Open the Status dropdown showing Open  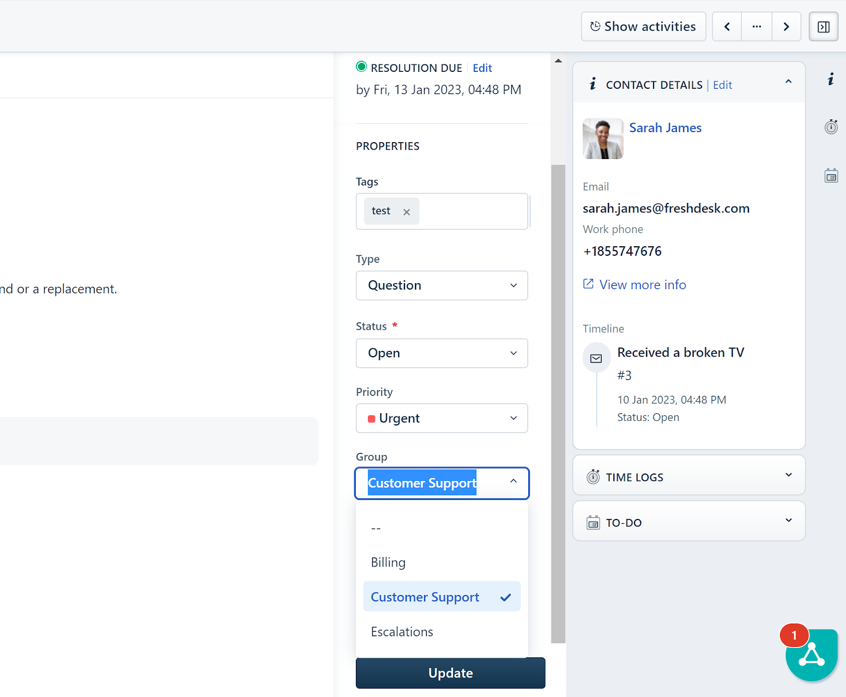pyautogui.click(x=442, y=353)
